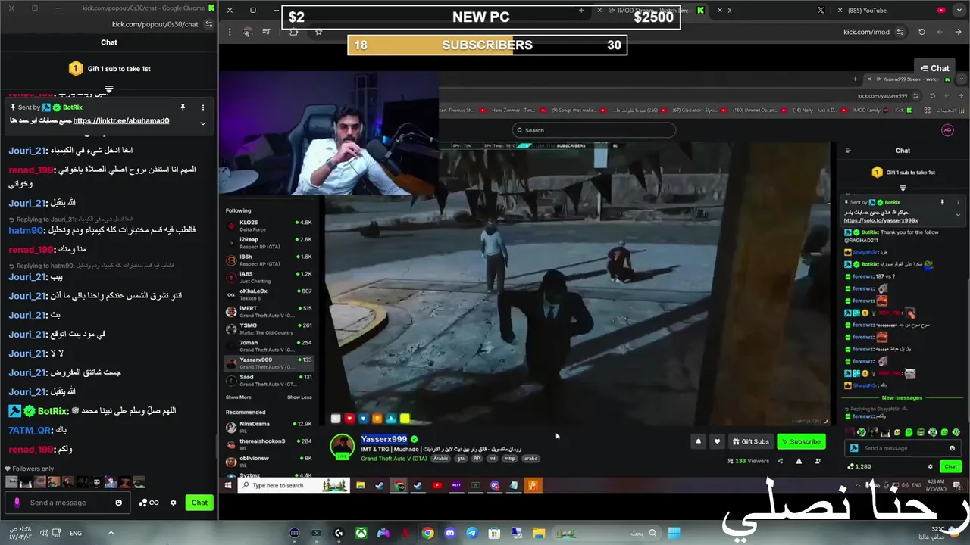Reload the kick.com/imod page
970x545 pixels.
[x=921, y=32]
